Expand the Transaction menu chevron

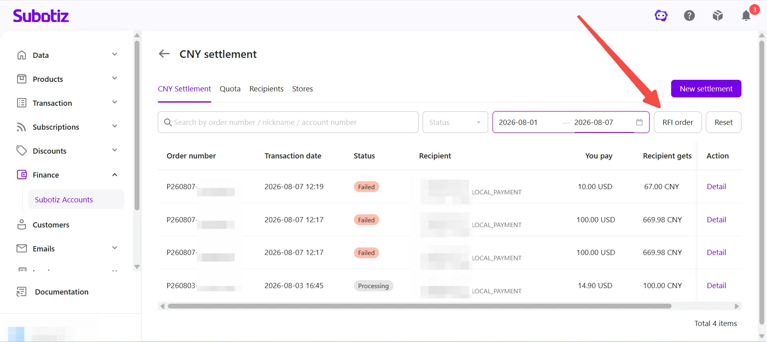pos(115,102)
